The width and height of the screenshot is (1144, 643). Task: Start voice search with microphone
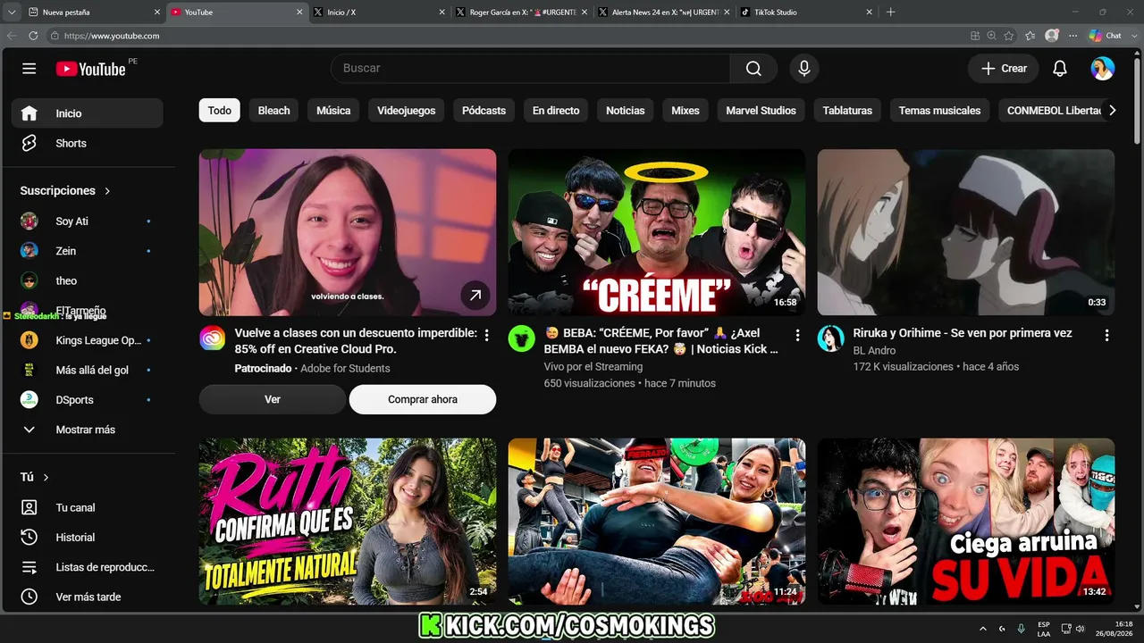pyautogui.click(x=803, y=69)
